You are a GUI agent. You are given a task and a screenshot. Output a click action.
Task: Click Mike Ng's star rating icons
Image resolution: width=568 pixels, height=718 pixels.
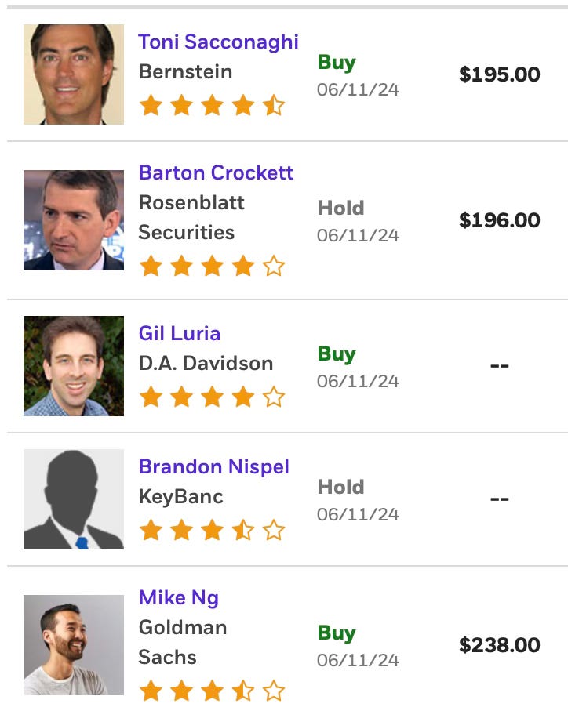213,691
